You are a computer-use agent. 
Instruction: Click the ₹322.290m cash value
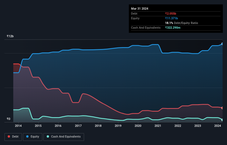pos(173,28)
